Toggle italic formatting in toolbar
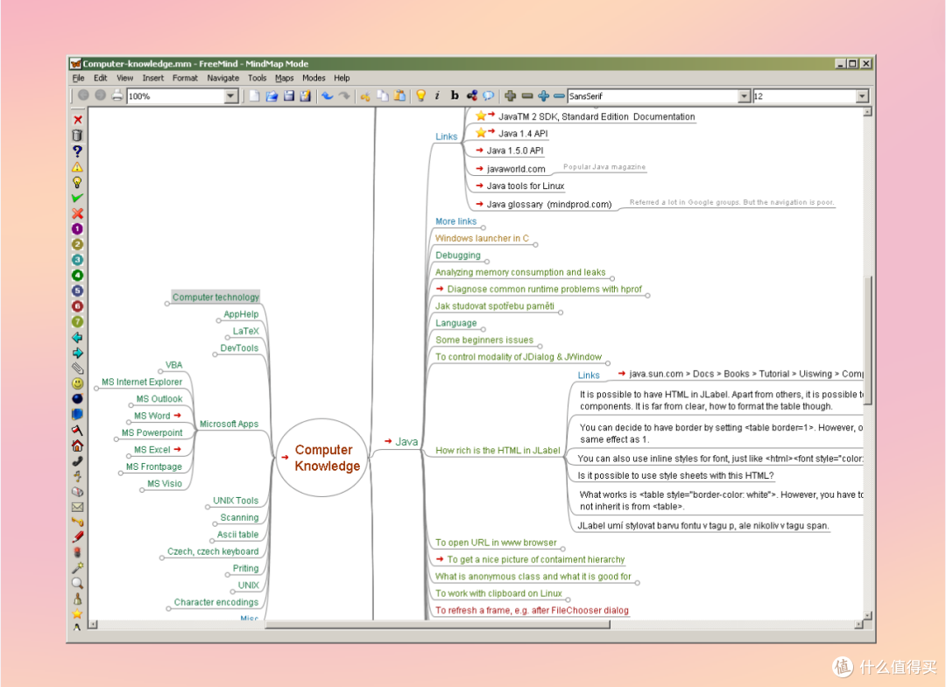946x687 pixels. click(437, 95)
